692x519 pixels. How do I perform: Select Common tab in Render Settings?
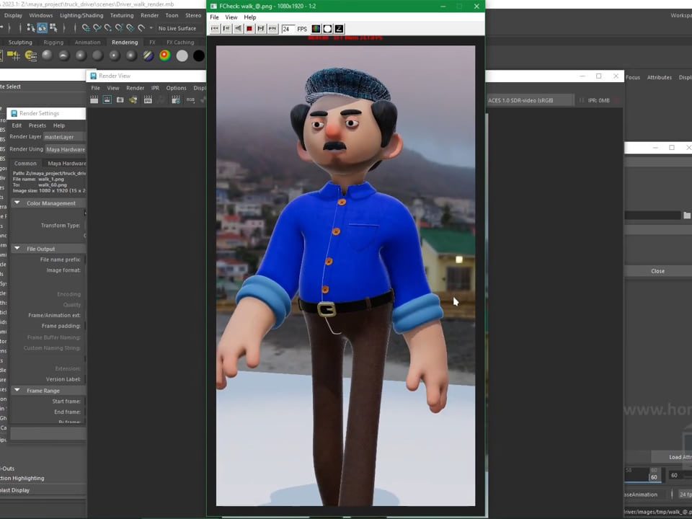(x=25, y=164)
